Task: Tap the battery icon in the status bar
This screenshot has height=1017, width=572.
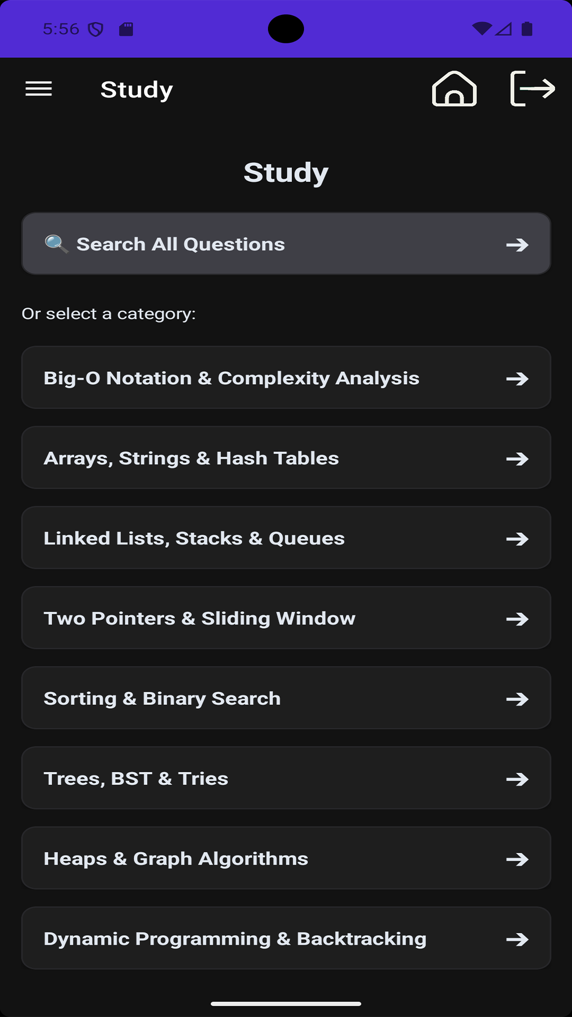Action: pyautogui.click(x=527, y=29)
